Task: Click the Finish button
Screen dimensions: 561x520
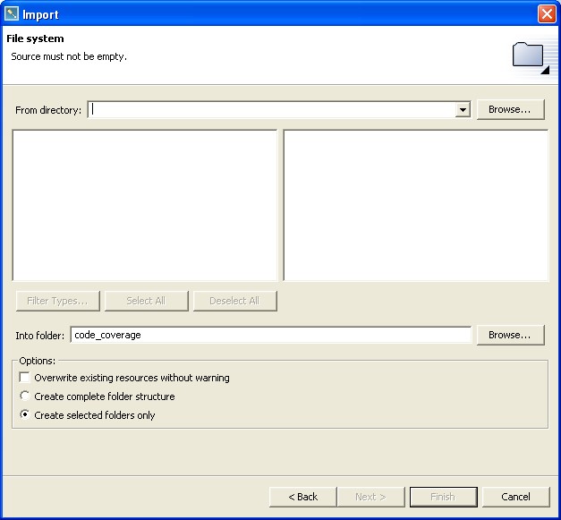Action: coord(443,497)
